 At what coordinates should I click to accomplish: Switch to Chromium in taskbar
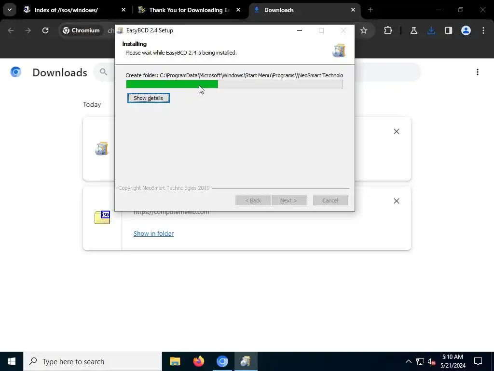pos(222,361)
